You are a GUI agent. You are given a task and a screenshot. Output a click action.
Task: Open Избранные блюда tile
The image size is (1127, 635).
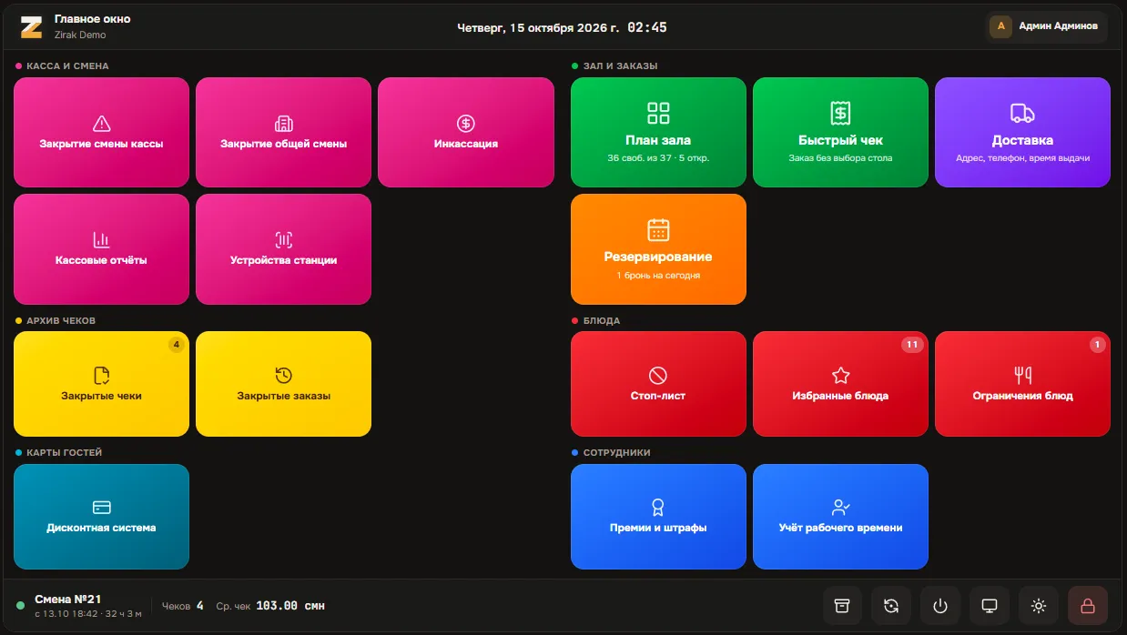[x=840, y=384]
